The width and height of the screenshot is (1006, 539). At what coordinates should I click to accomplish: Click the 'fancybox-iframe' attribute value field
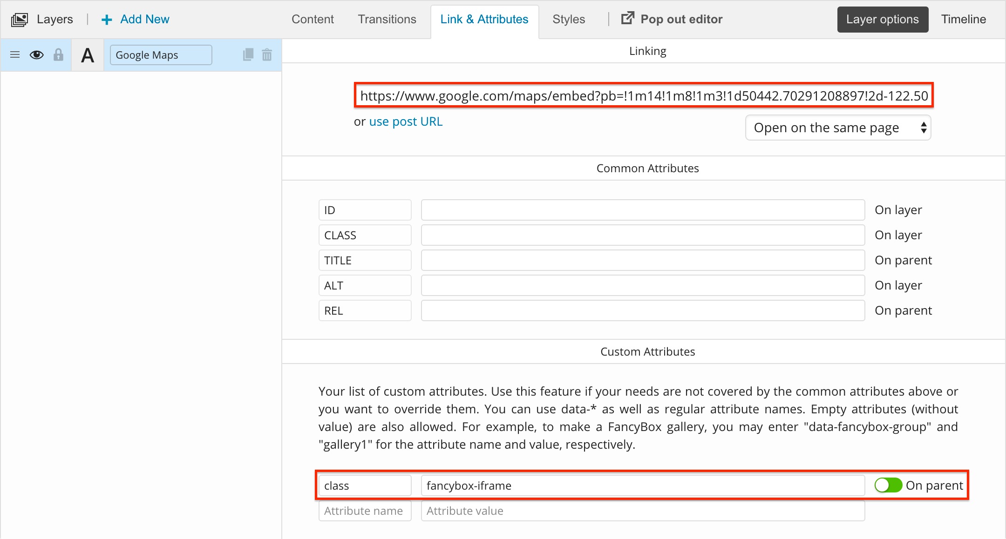[643, 485]
